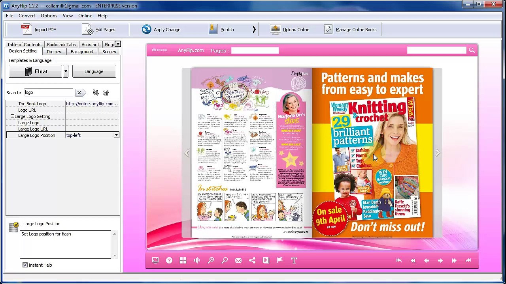Click the search field containing logo
The width and height of the screenshot is (506, 284).
48,92
